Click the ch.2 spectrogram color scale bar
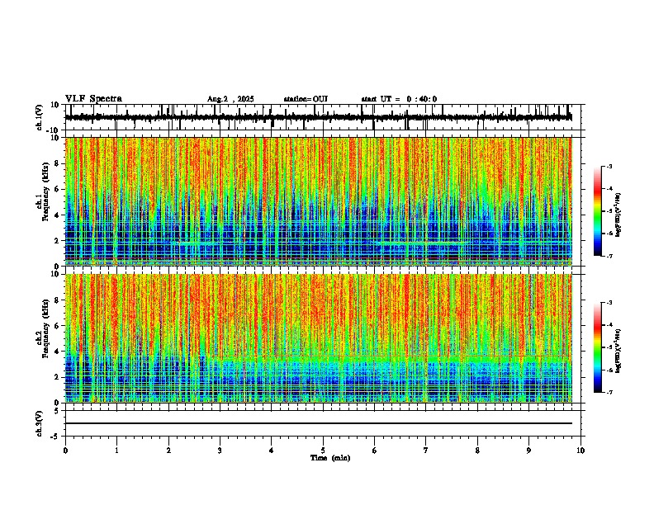This screenshot has width=654, height=505. pos(597,347)
